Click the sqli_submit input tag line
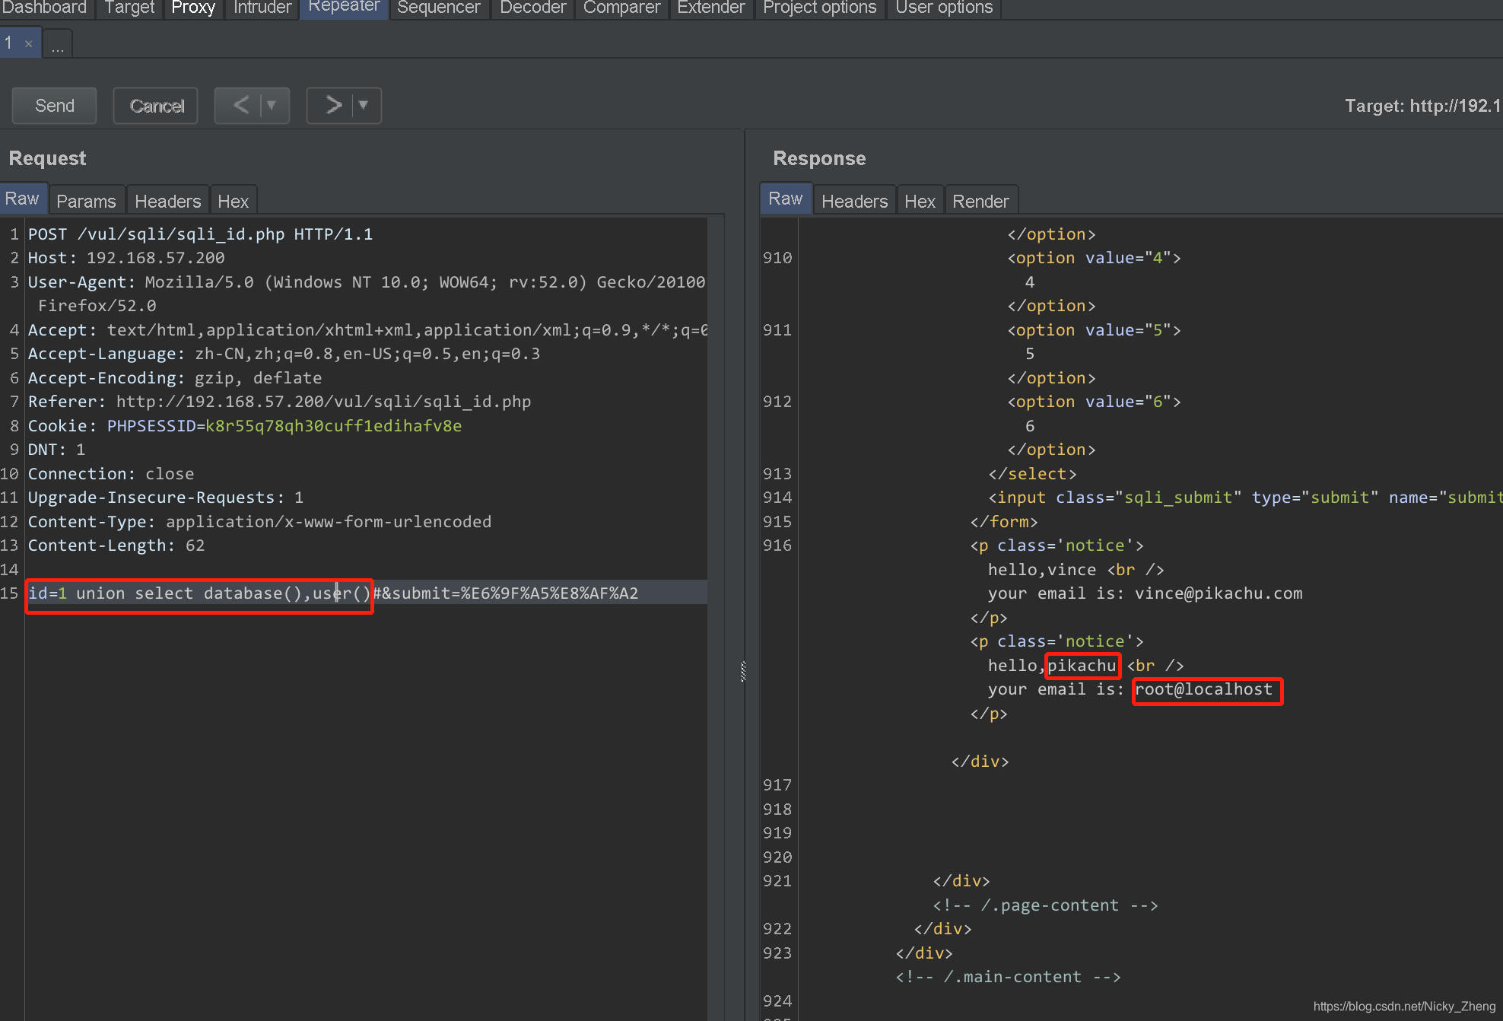Viewport: 1503px width, 1021px height. pos(1245,498)
